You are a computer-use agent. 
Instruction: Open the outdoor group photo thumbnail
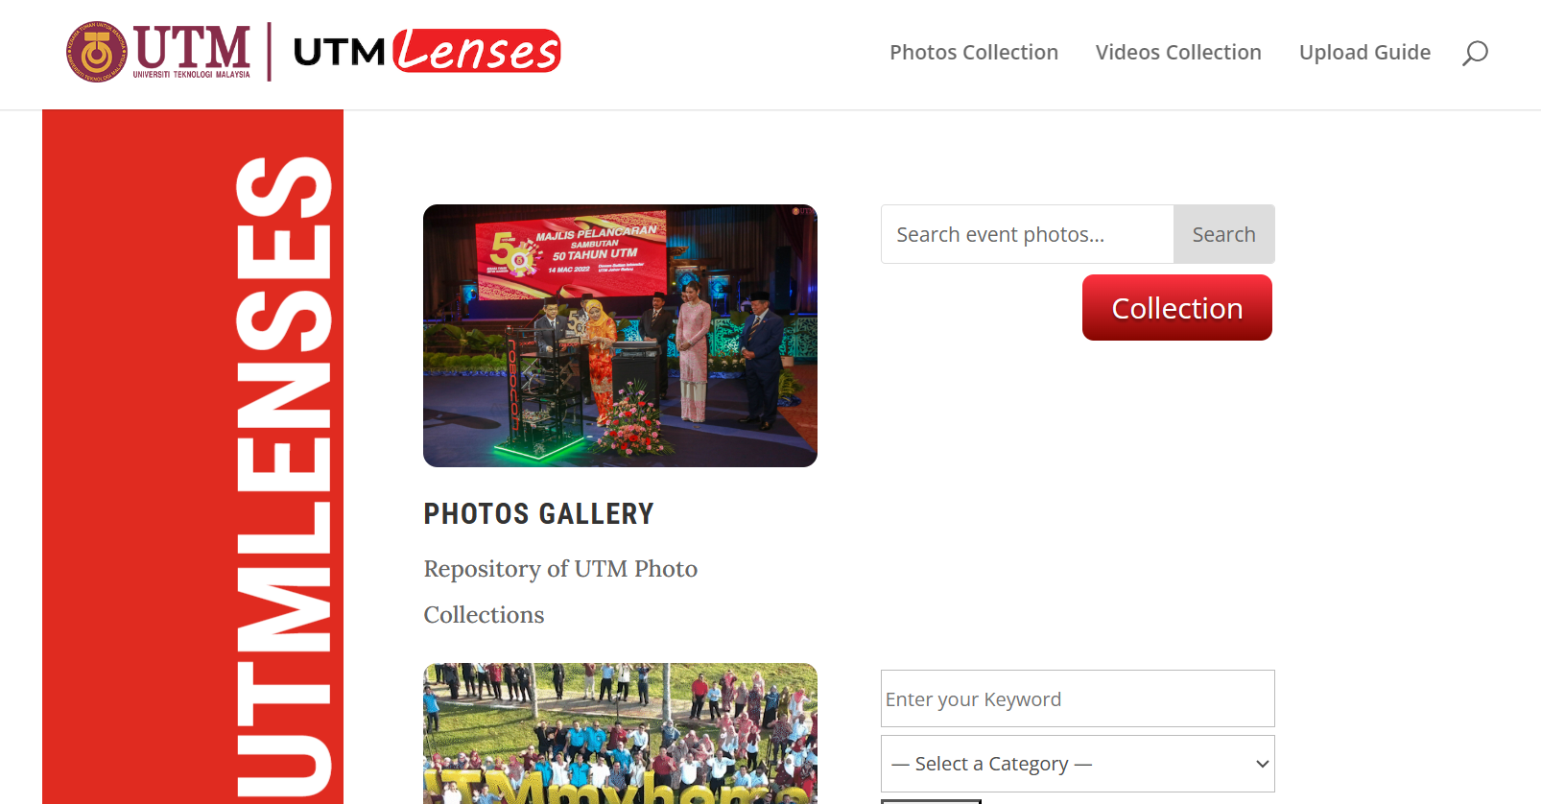click(x=620, y=733)
